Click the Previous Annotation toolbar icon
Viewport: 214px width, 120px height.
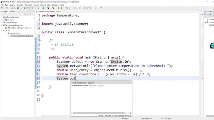coord(80,8)
